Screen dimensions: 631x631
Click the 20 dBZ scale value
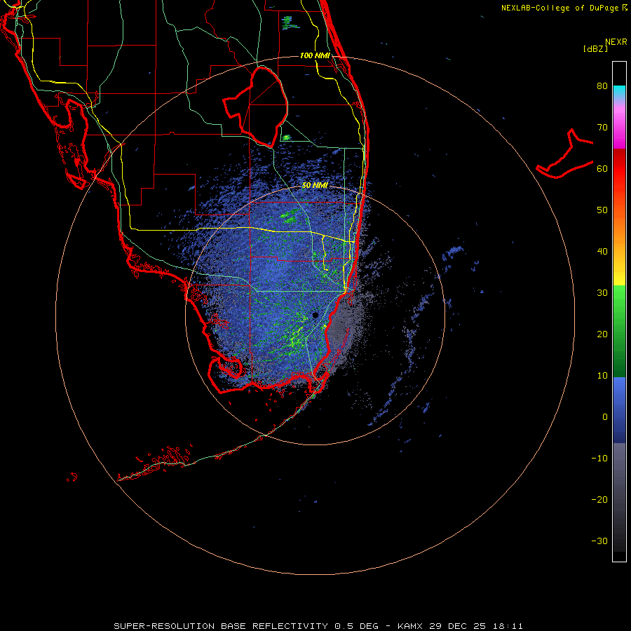coord(602,334)
